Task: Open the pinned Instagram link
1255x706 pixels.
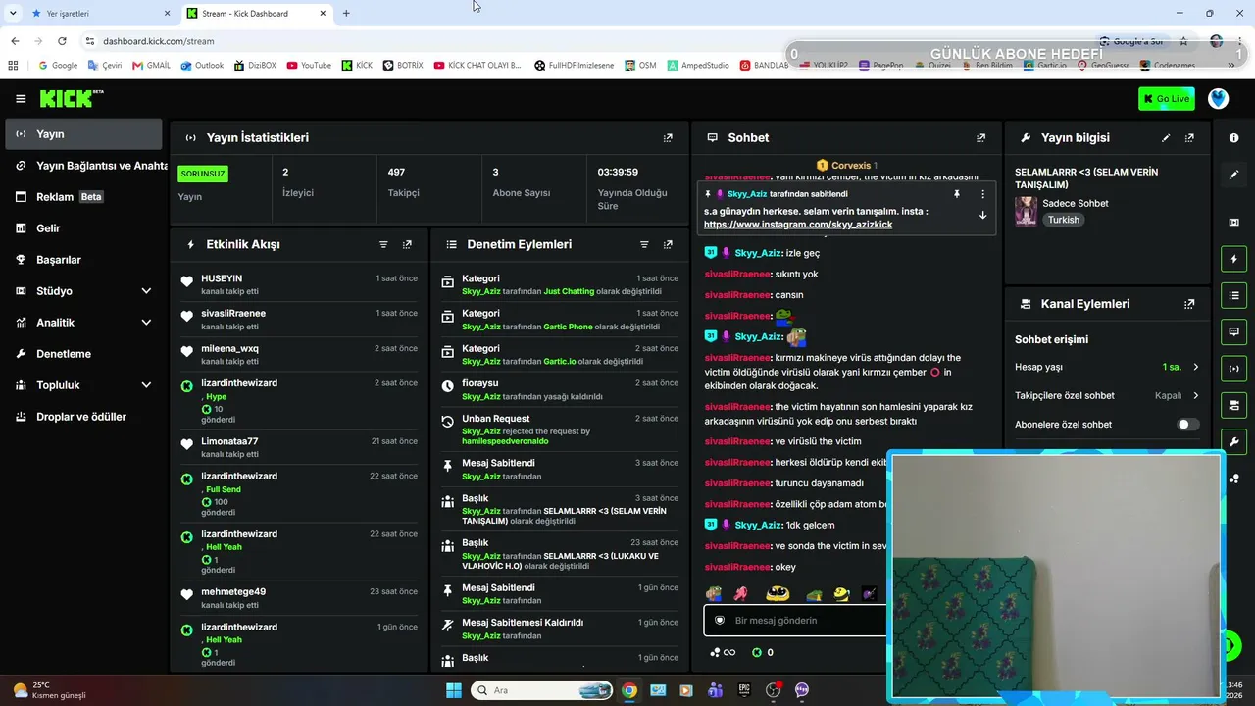Action: point(798,225)
